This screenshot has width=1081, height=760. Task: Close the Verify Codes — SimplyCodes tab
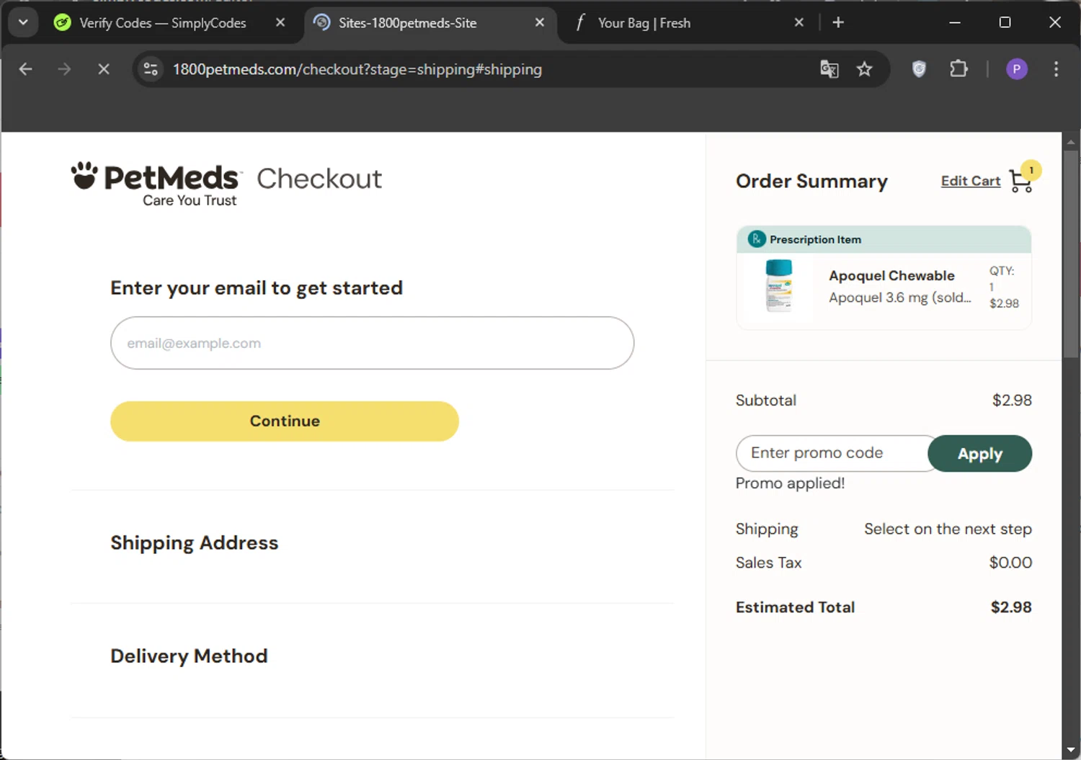(x=280, y=22)
